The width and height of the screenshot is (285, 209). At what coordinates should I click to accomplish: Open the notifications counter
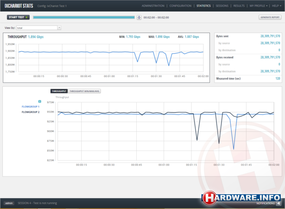pyautogui.click(x=278, y=203)
